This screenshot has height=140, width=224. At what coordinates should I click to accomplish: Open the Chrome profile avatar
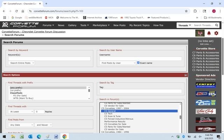(214, 11)
